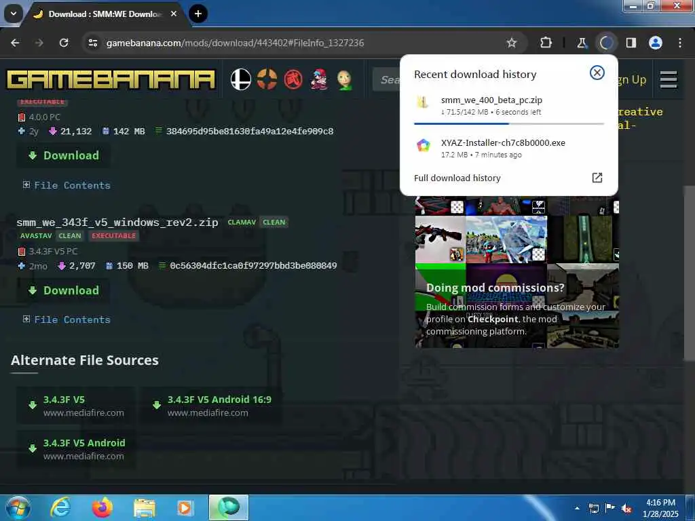The image size is (695, 521).
Task: Click the GameBanana search field
Action: (x=386, y=80)
